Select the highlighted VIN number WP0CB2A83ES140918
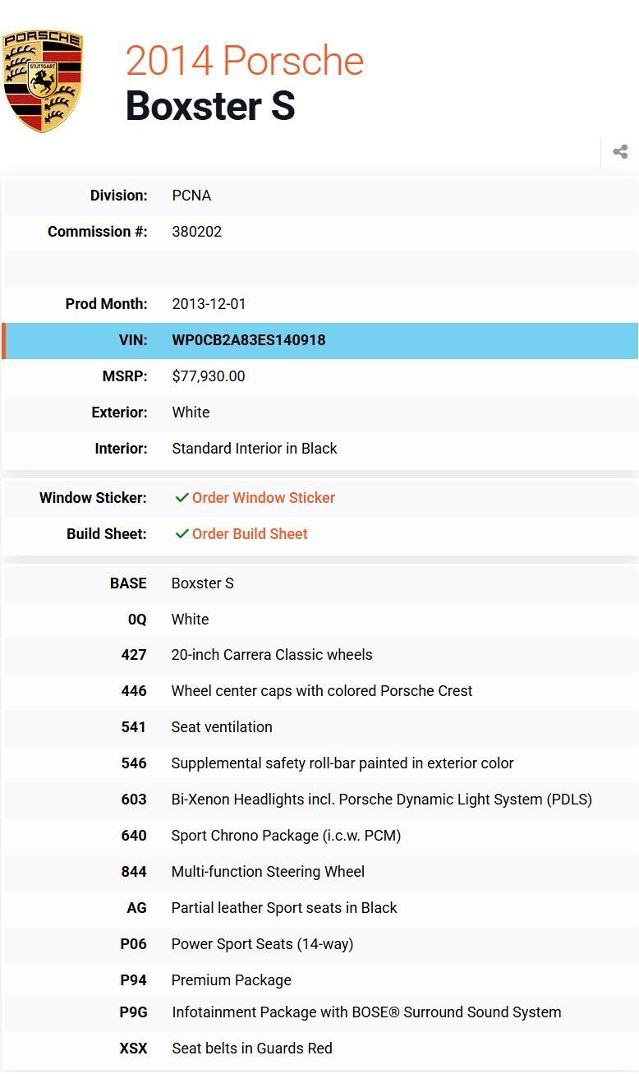Image resolution: width=639 pixels, height=1074 pixels. (248, 340)
